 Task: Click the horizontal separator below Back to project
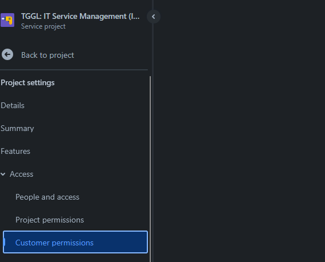pos(74,70)
